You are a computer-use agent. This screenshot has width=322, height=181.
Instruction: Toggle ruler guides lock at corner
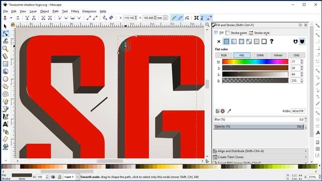(x=13, y=25)
